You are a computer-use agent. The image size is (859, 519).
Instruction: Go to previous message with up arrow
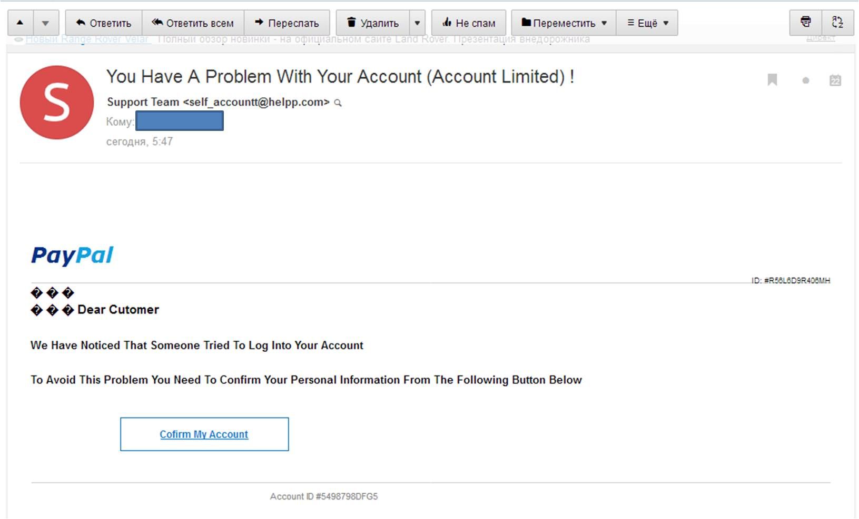click(20, 23)
